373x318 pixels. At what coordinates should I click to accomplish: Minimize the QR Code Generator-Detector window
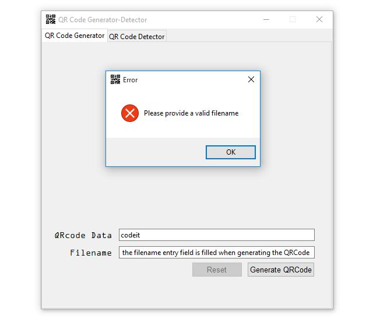(266, 19)
